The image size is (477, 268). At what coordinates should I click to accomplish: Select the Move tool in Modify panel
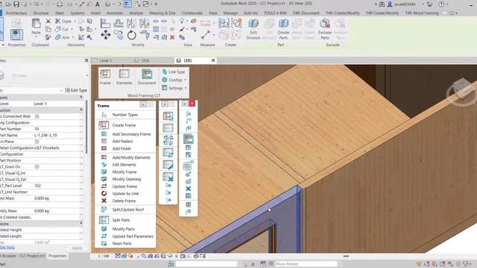pyautogui.click(x=106, y=35)
